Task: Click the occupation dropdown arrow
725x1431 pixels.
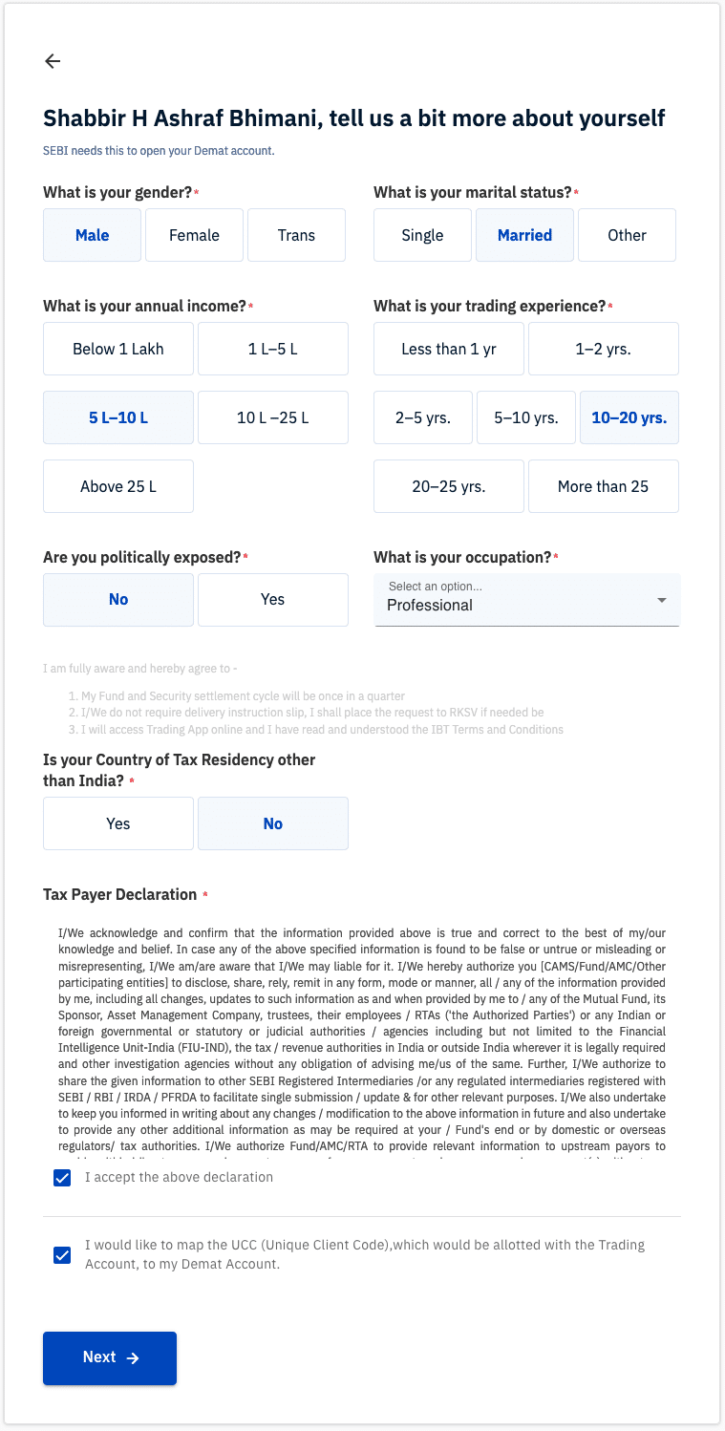Action: [661, 600]
